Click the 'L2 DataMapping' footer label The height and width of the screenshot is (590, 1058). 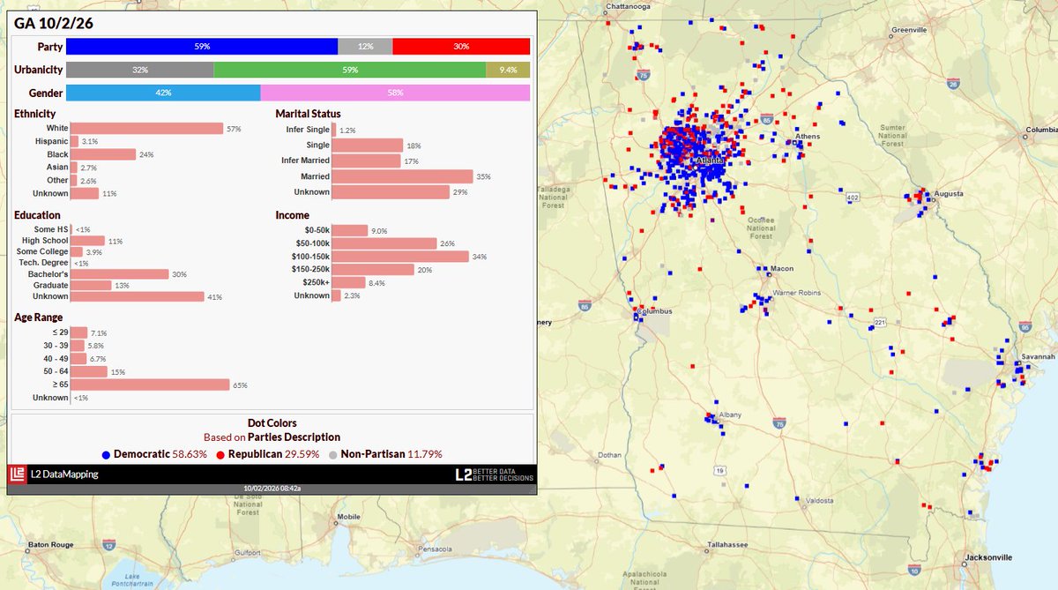64,474
